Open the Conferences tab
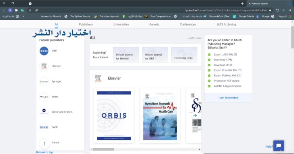Viewport: 294px width, 154px height. [x=188, y=25]
